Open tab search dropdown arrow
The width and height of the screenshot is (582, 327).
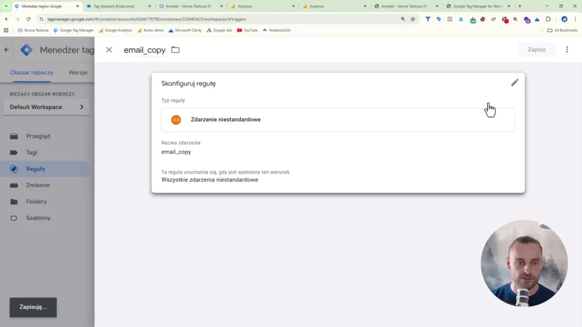[x=6, y=6]
